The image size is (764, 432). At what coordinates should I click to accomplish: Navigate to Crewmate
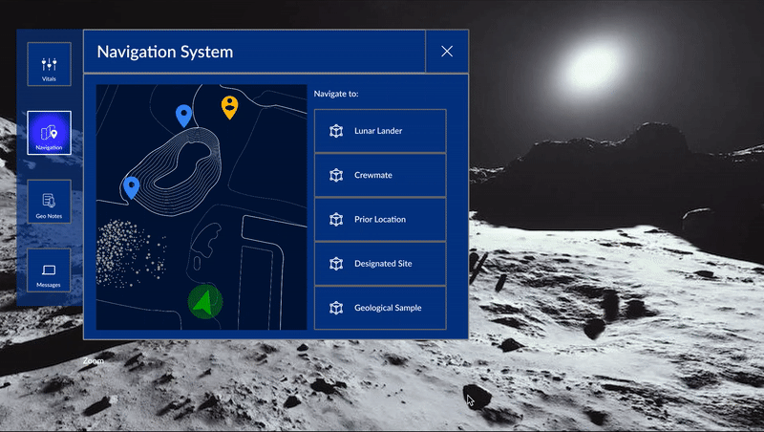point(380,175)
